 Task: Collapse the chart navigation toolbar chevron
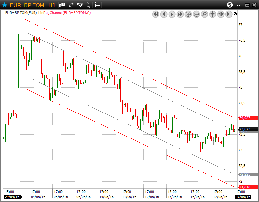click(235, 14)
